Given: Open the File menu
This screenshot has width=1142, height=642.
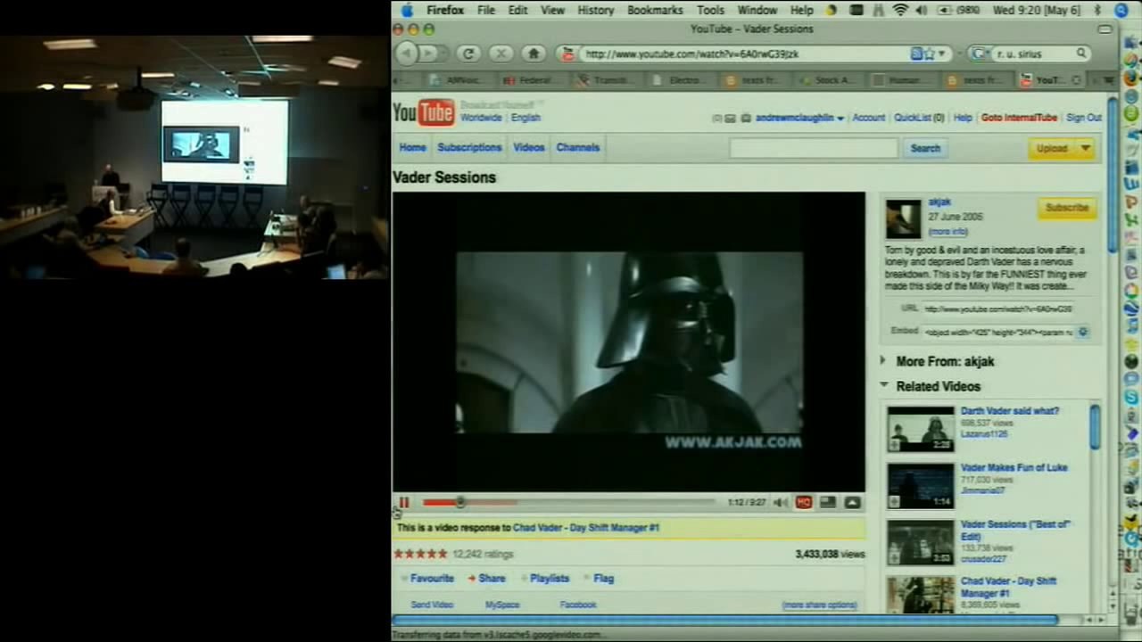Looking at the screenshot, I should pos(486,10).
